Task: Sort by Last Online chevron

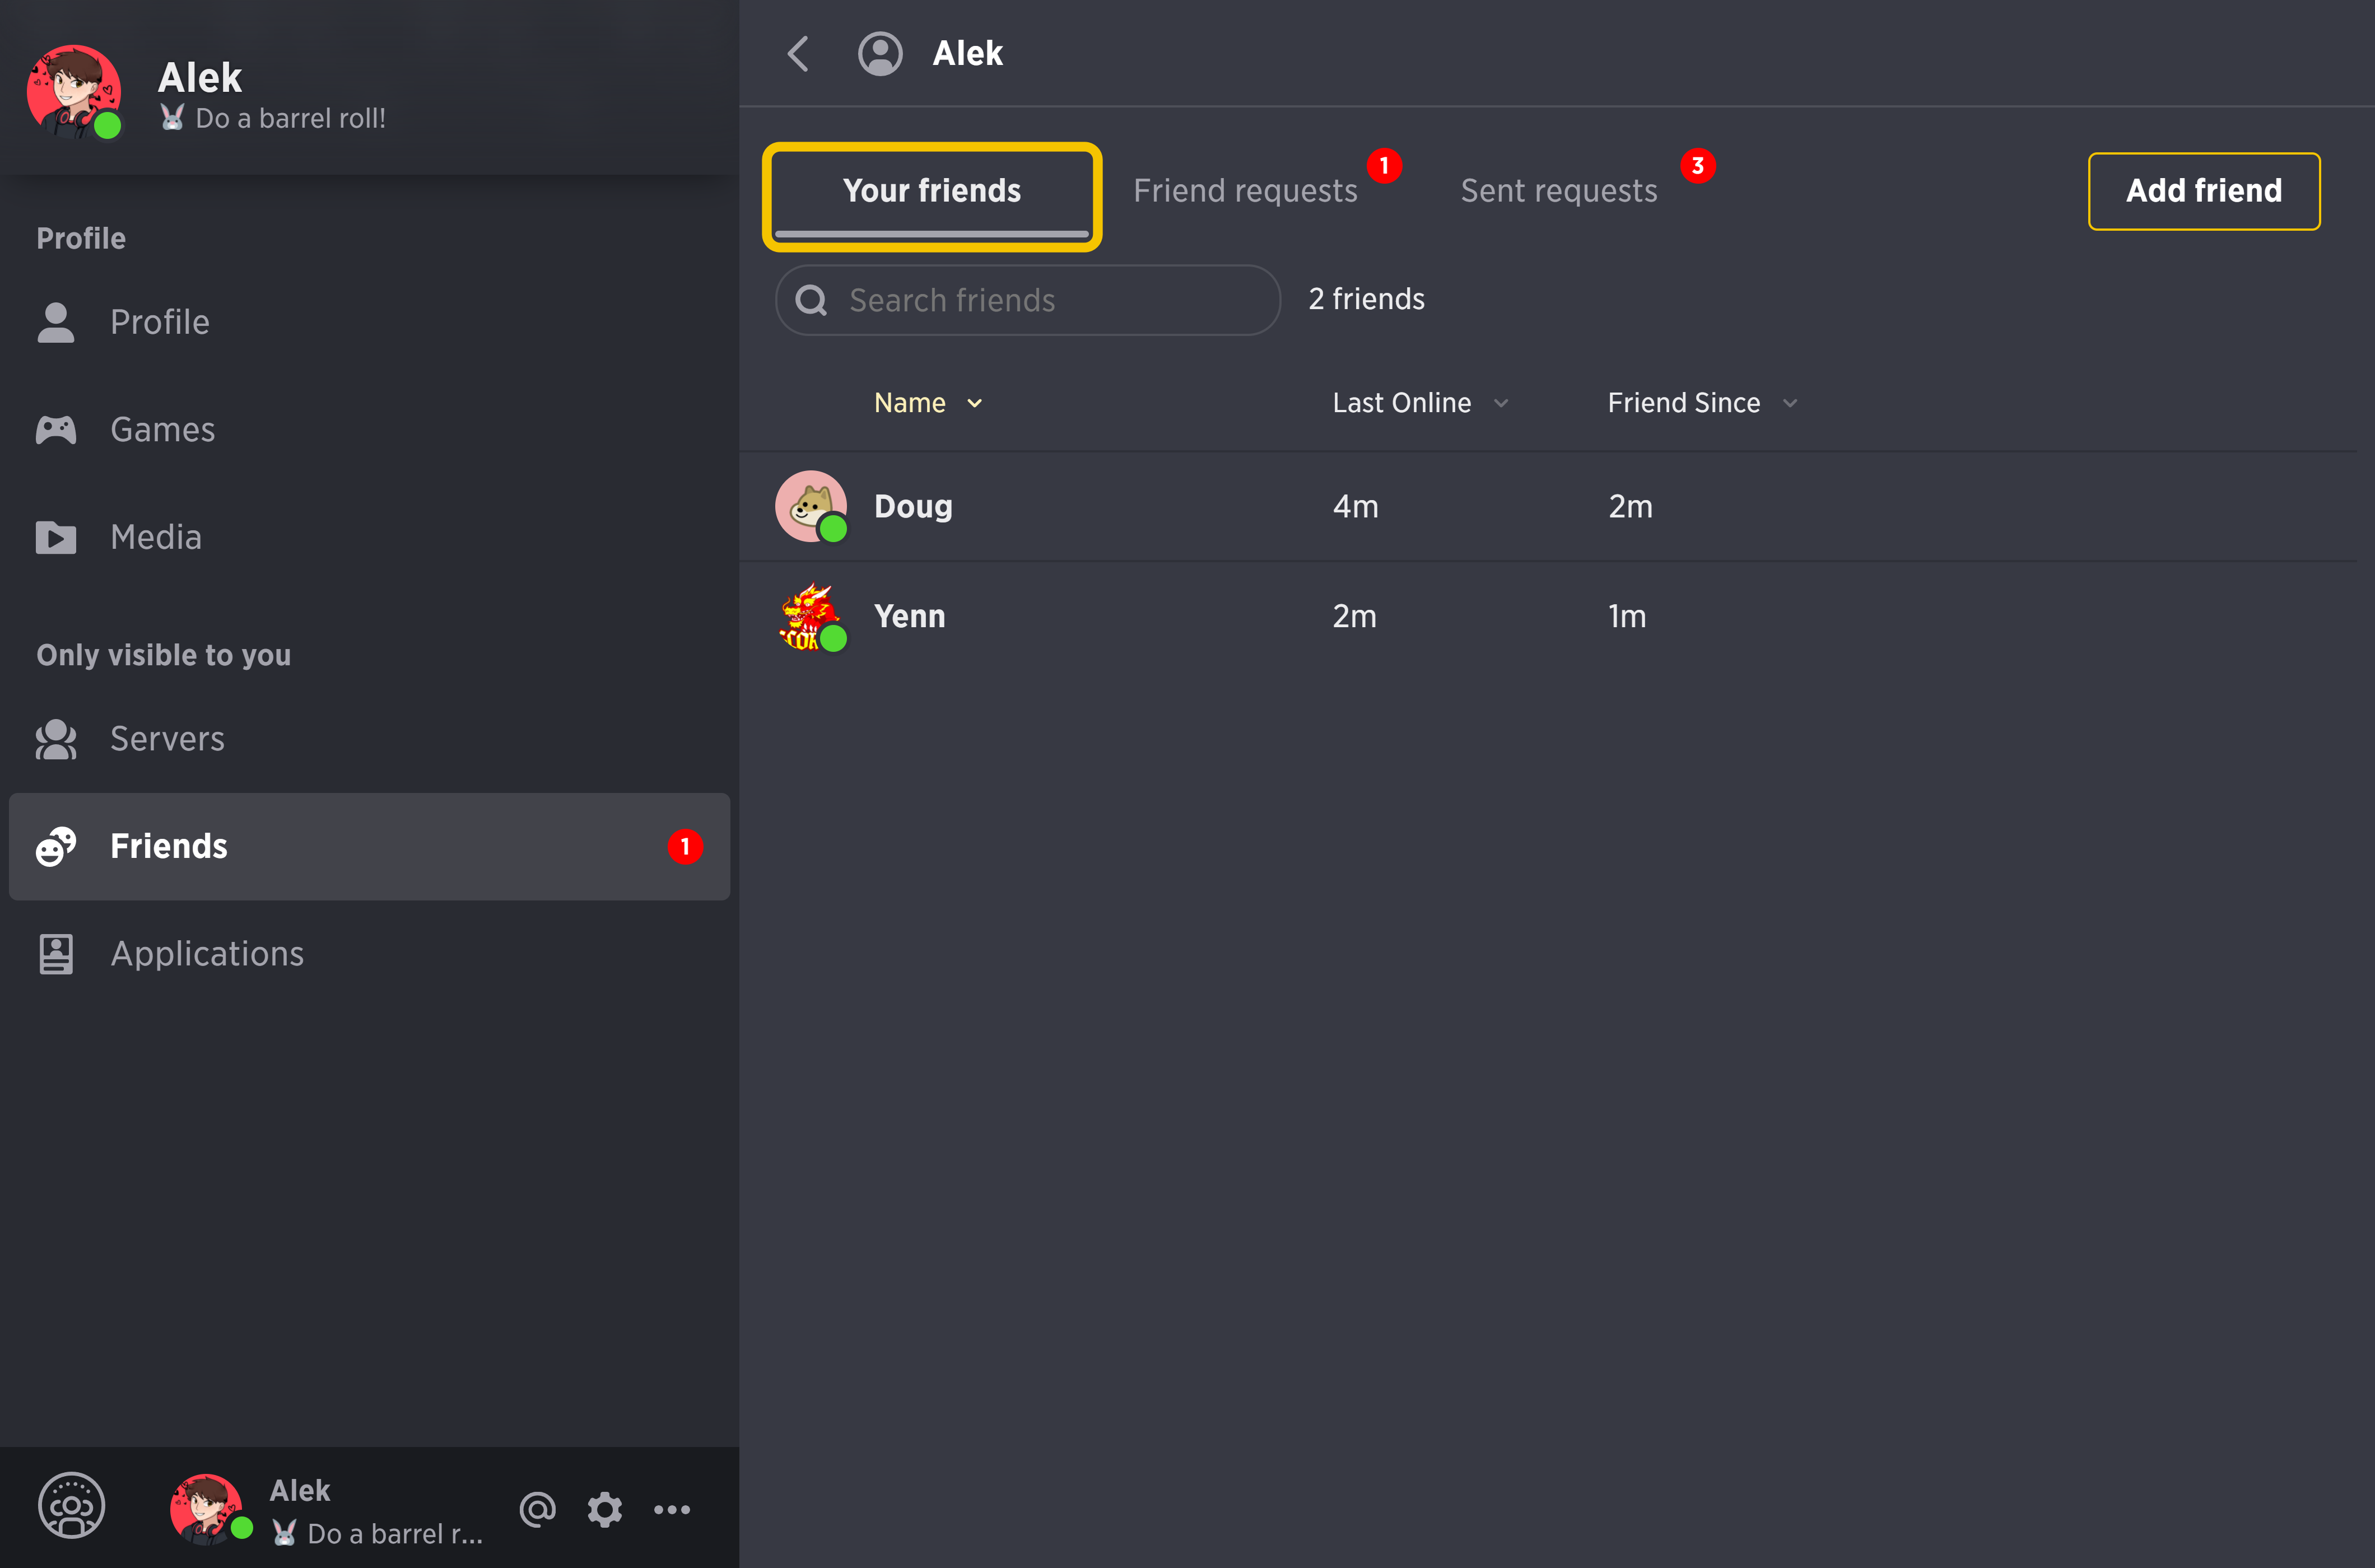Action: 1501,403
